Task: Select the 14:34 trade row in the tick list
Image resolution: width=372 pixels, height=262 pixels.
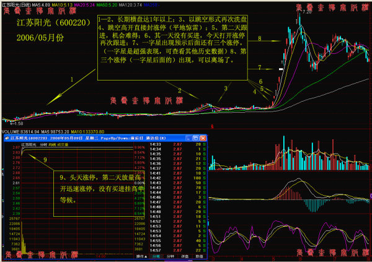Action: (179, 149)
